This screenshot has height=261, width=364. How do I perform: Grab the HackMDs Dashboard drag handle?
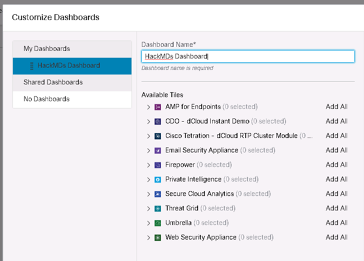click(32, 66)
